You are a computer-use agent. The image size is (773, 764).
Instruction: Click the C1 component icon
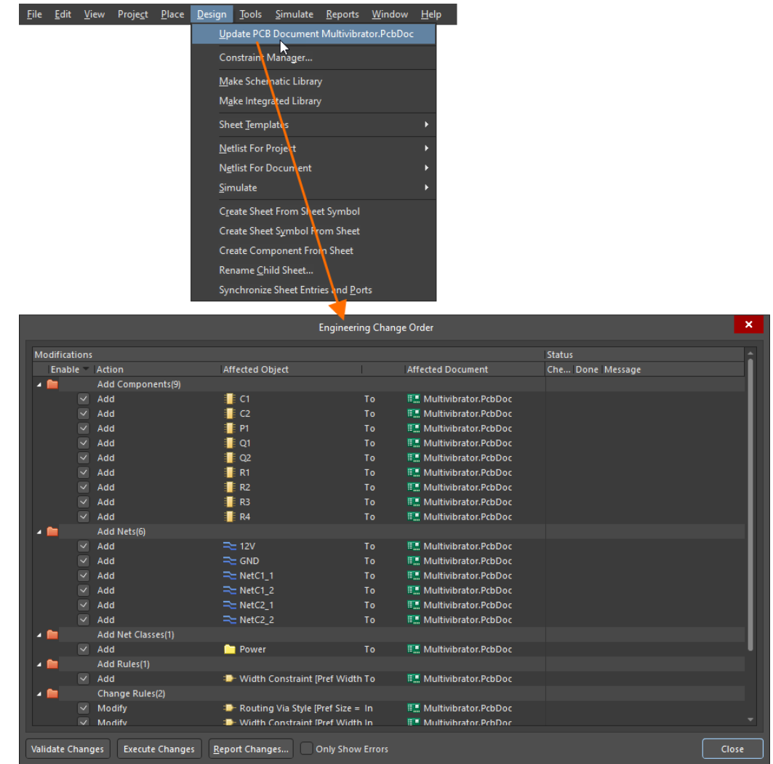[230, 399]
